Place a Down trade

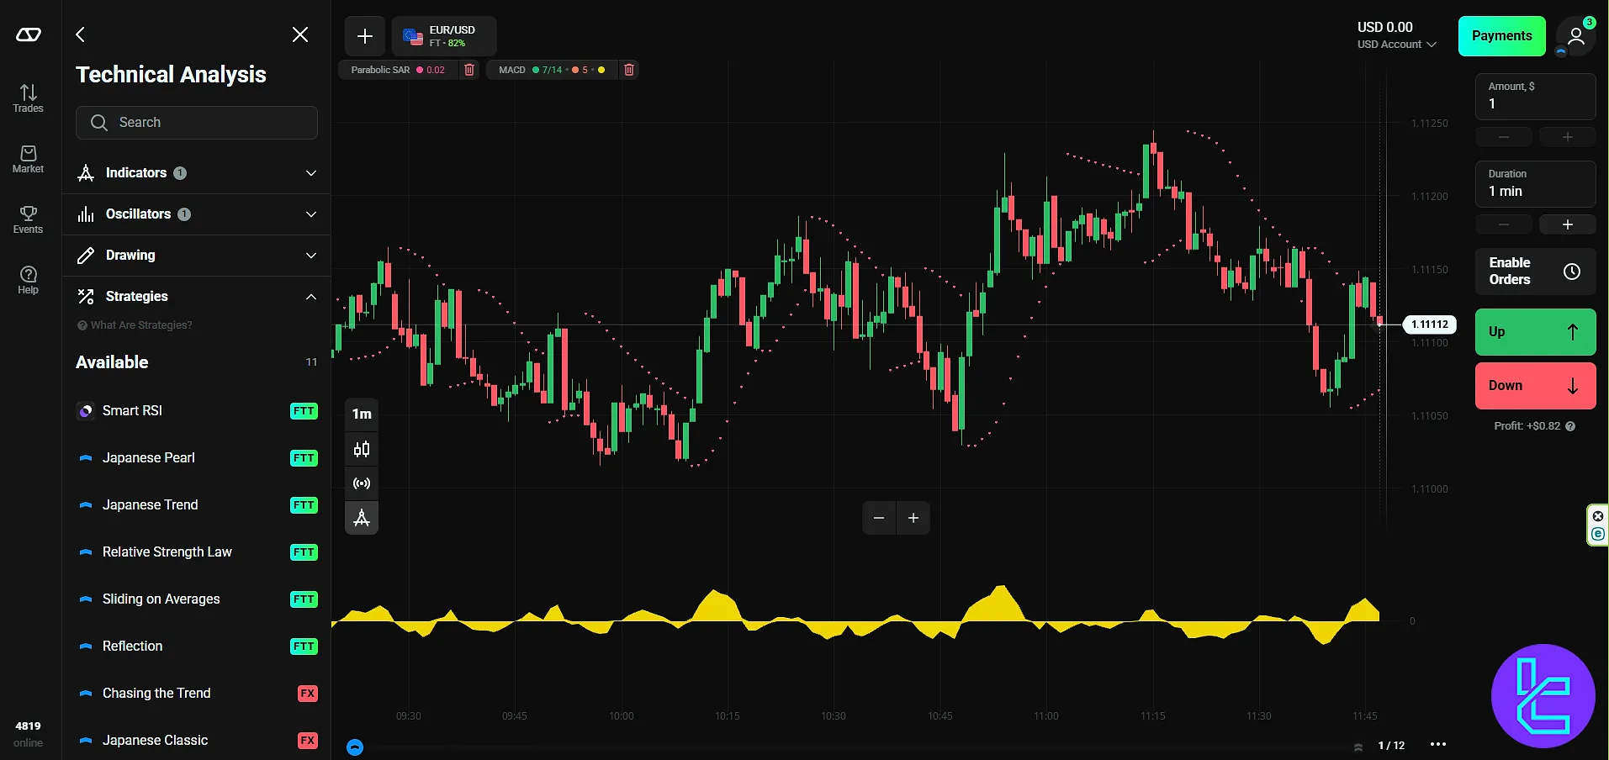[1536, 386]
